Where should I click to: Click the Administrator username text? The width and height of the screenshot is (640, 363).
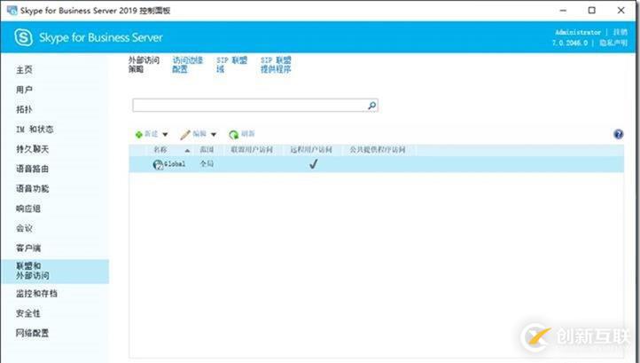click(x=578, y=32)
